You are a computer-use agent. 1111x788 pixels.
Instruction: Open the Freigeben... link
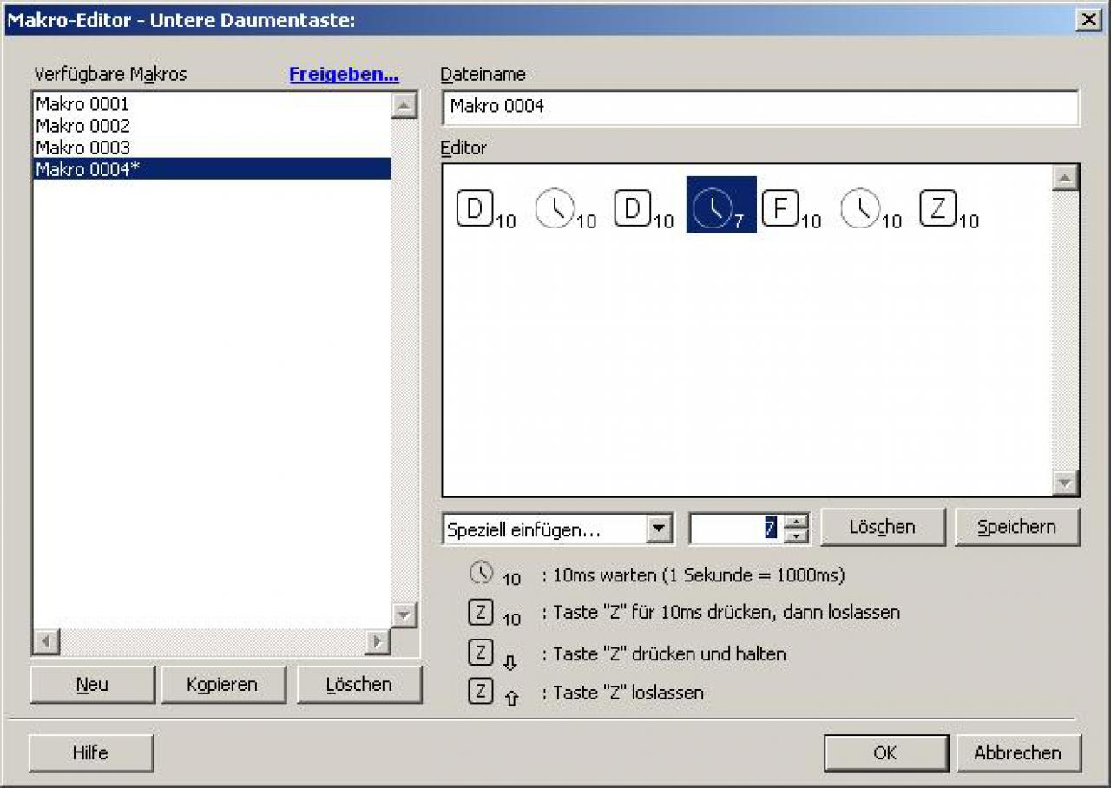pyautogui.click(x=344, y=75)
